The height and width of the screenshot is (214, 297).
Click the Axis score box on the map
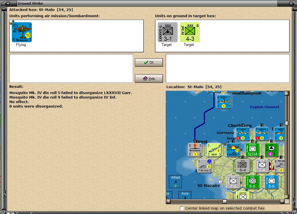[185, 195]
